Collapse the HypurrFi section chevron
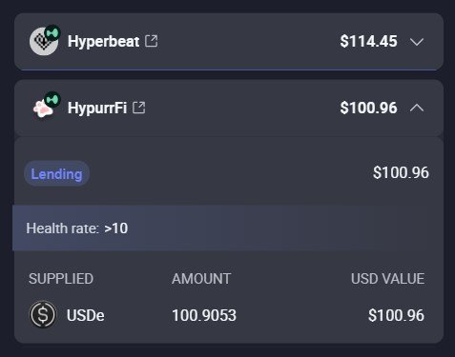The width and height of the screenshot is (455, 357). 417,109
